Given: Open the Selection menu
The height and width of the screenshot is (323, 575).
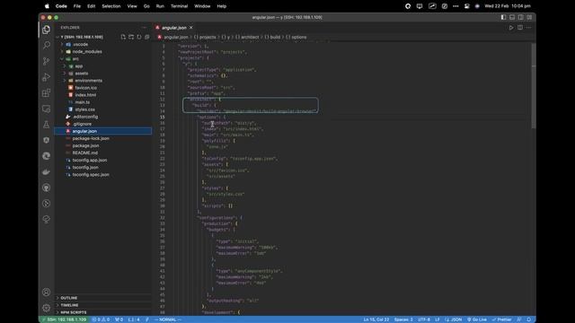Looking at the screenshot, I should [x=111, y=6].
